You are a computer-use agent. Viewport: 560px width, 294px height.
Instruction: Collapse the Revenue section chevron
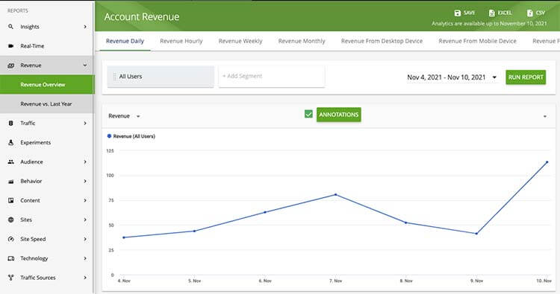(x=85, y=65)
